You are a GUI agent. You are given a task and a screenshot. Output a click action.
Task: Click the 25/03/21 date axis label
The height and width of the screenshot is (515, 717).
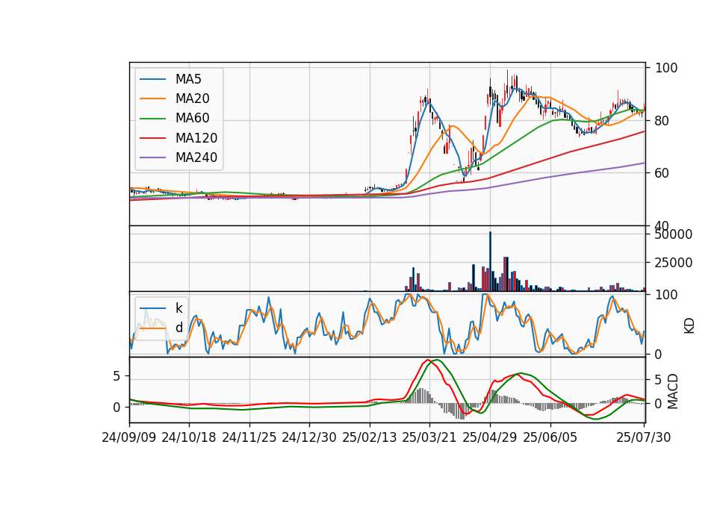[x=429, y=437]
